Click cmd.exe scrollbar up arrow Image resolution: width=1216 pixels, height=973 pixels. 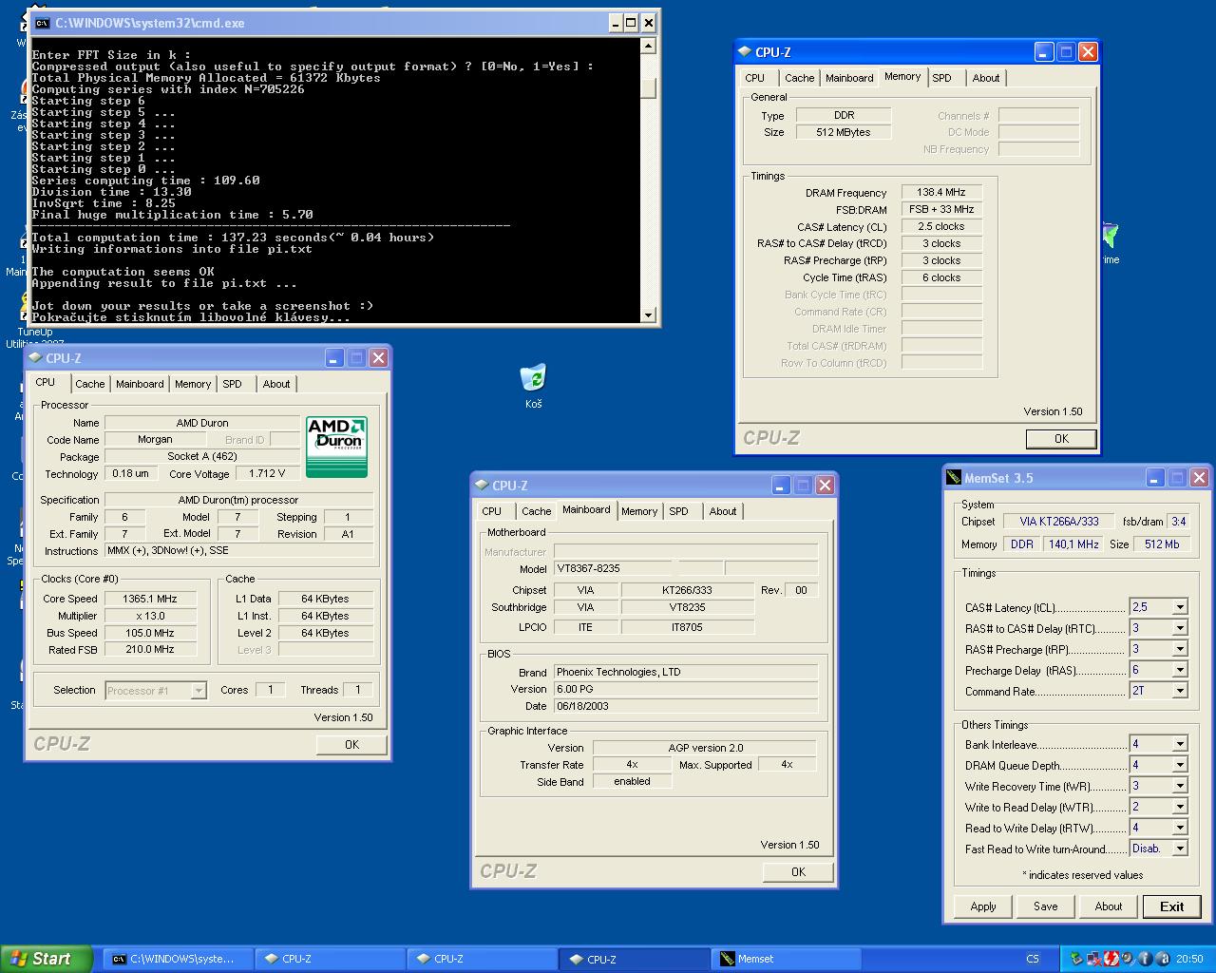pyautogui.click(x=649, y=46)
